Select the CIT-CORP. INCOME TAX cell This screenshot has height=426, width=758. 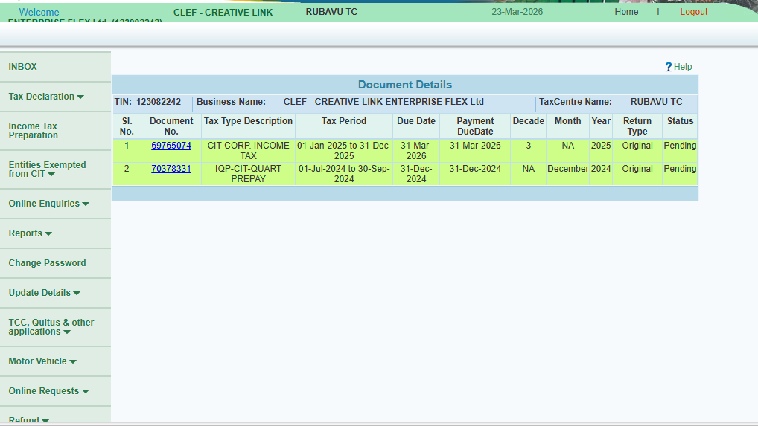(x=248, y=150)
